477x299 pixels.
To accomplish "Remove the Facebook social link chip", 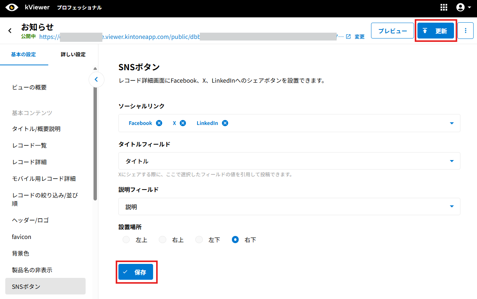I will tap(159, 123).
